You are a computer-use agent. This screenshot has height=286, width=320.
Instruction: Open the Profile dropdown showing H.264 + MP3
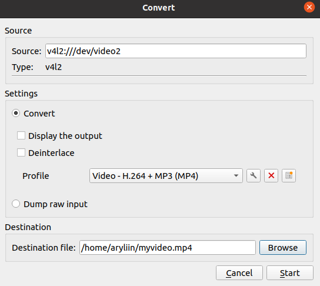(166, 175)
